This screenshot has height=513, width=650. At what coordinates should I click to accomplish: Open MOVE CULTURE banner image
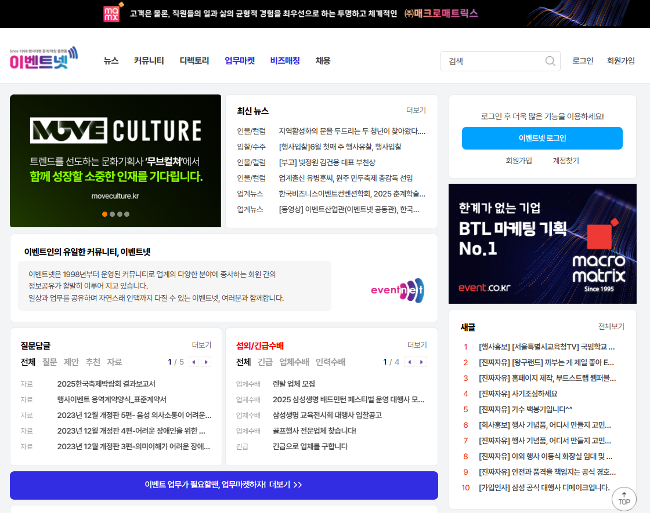point(115,161)
